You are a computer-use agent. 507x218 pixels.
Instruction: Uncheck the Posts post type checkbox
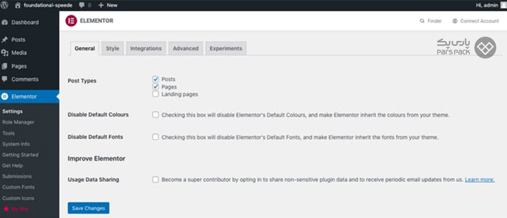point(155,79)
